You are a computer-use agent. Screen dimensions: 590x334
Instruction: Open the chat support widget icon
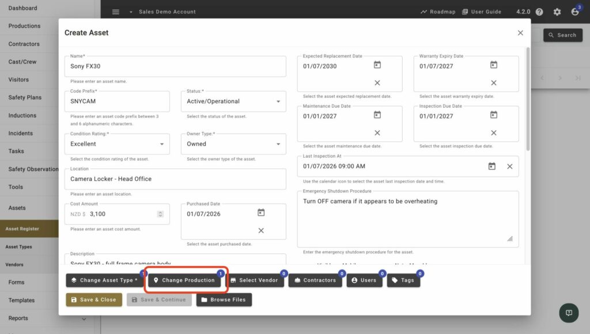569,313
